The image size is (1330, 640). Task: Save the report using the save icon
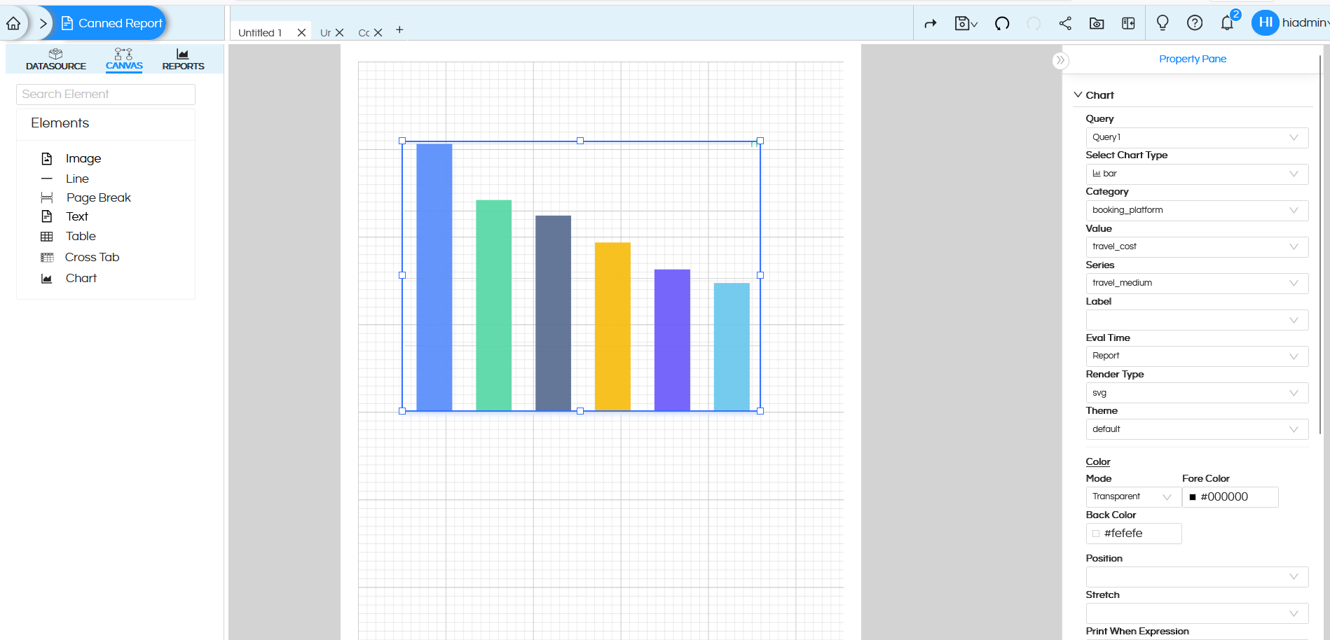pyautogui.click(x=964, y=23)
